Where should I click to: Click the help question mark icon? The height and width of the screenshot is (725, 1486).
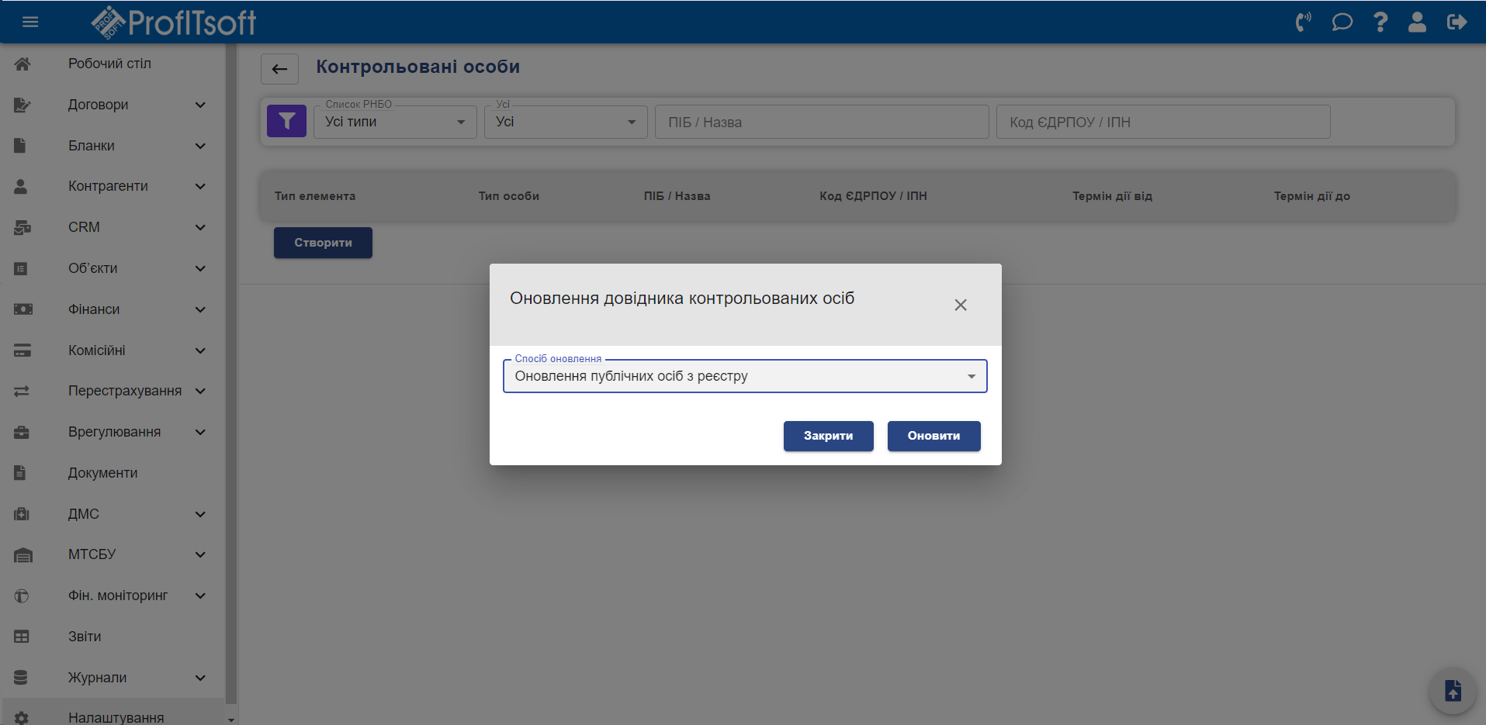[1380, 22]
